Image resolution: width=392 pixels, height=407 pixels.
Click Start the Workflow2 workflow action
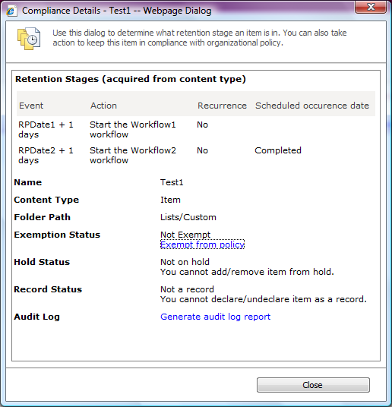[133, 155]
